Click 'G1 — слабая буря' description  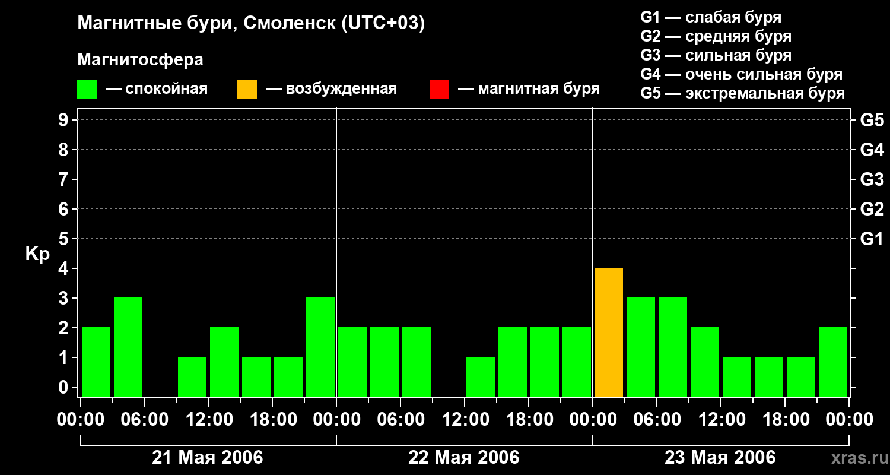pyautogui.click(x=711, y=17)
